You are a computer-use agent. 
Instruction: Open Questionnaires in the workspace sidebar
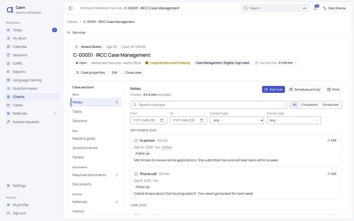click(32, 88)
